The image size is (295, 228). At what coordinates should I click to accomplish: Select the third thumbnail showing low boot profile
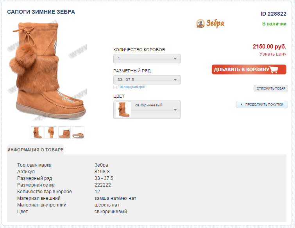pos(64,133)
